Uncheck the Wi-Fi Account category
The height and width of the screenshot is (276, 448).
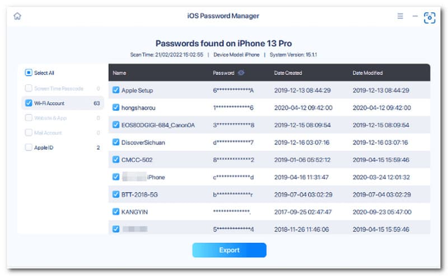pyautogui.click(x=29, y=103)
